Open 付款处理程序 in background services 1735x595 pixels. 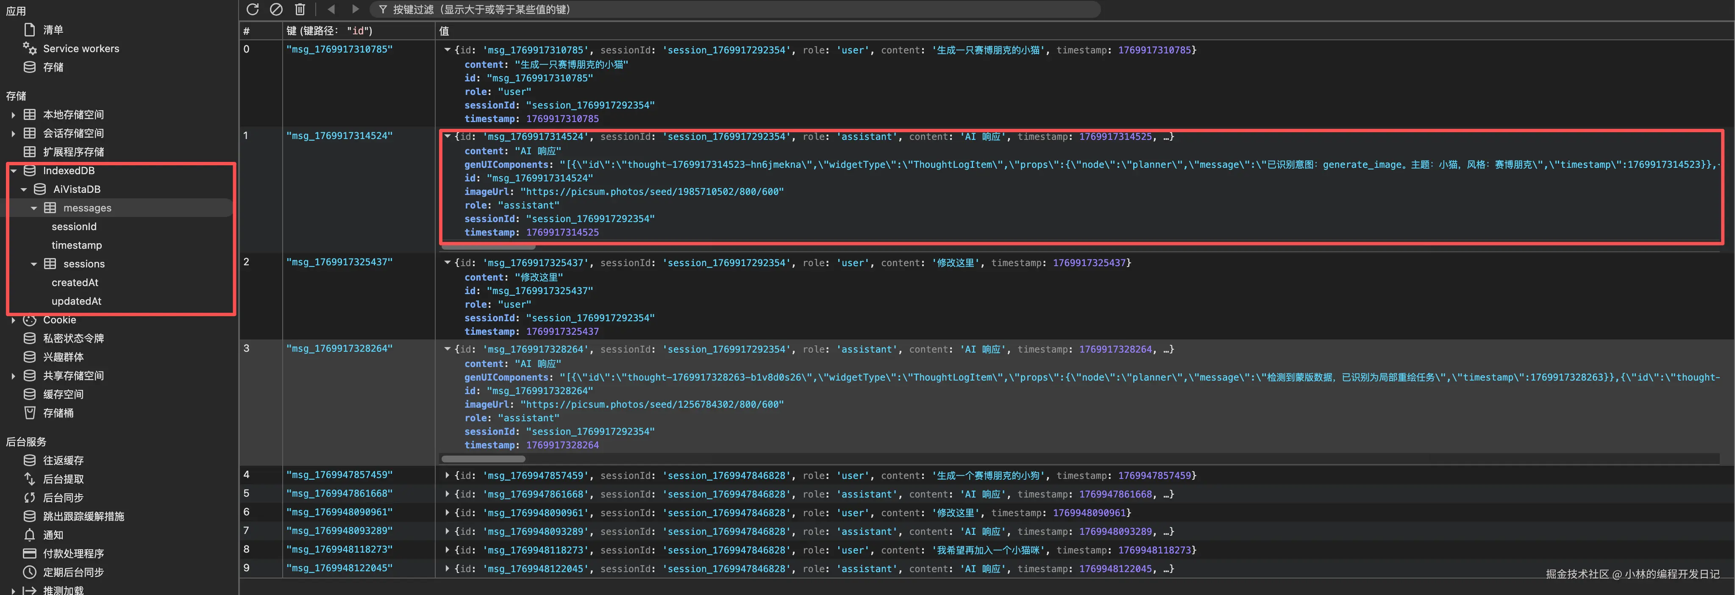pos(73,554)
